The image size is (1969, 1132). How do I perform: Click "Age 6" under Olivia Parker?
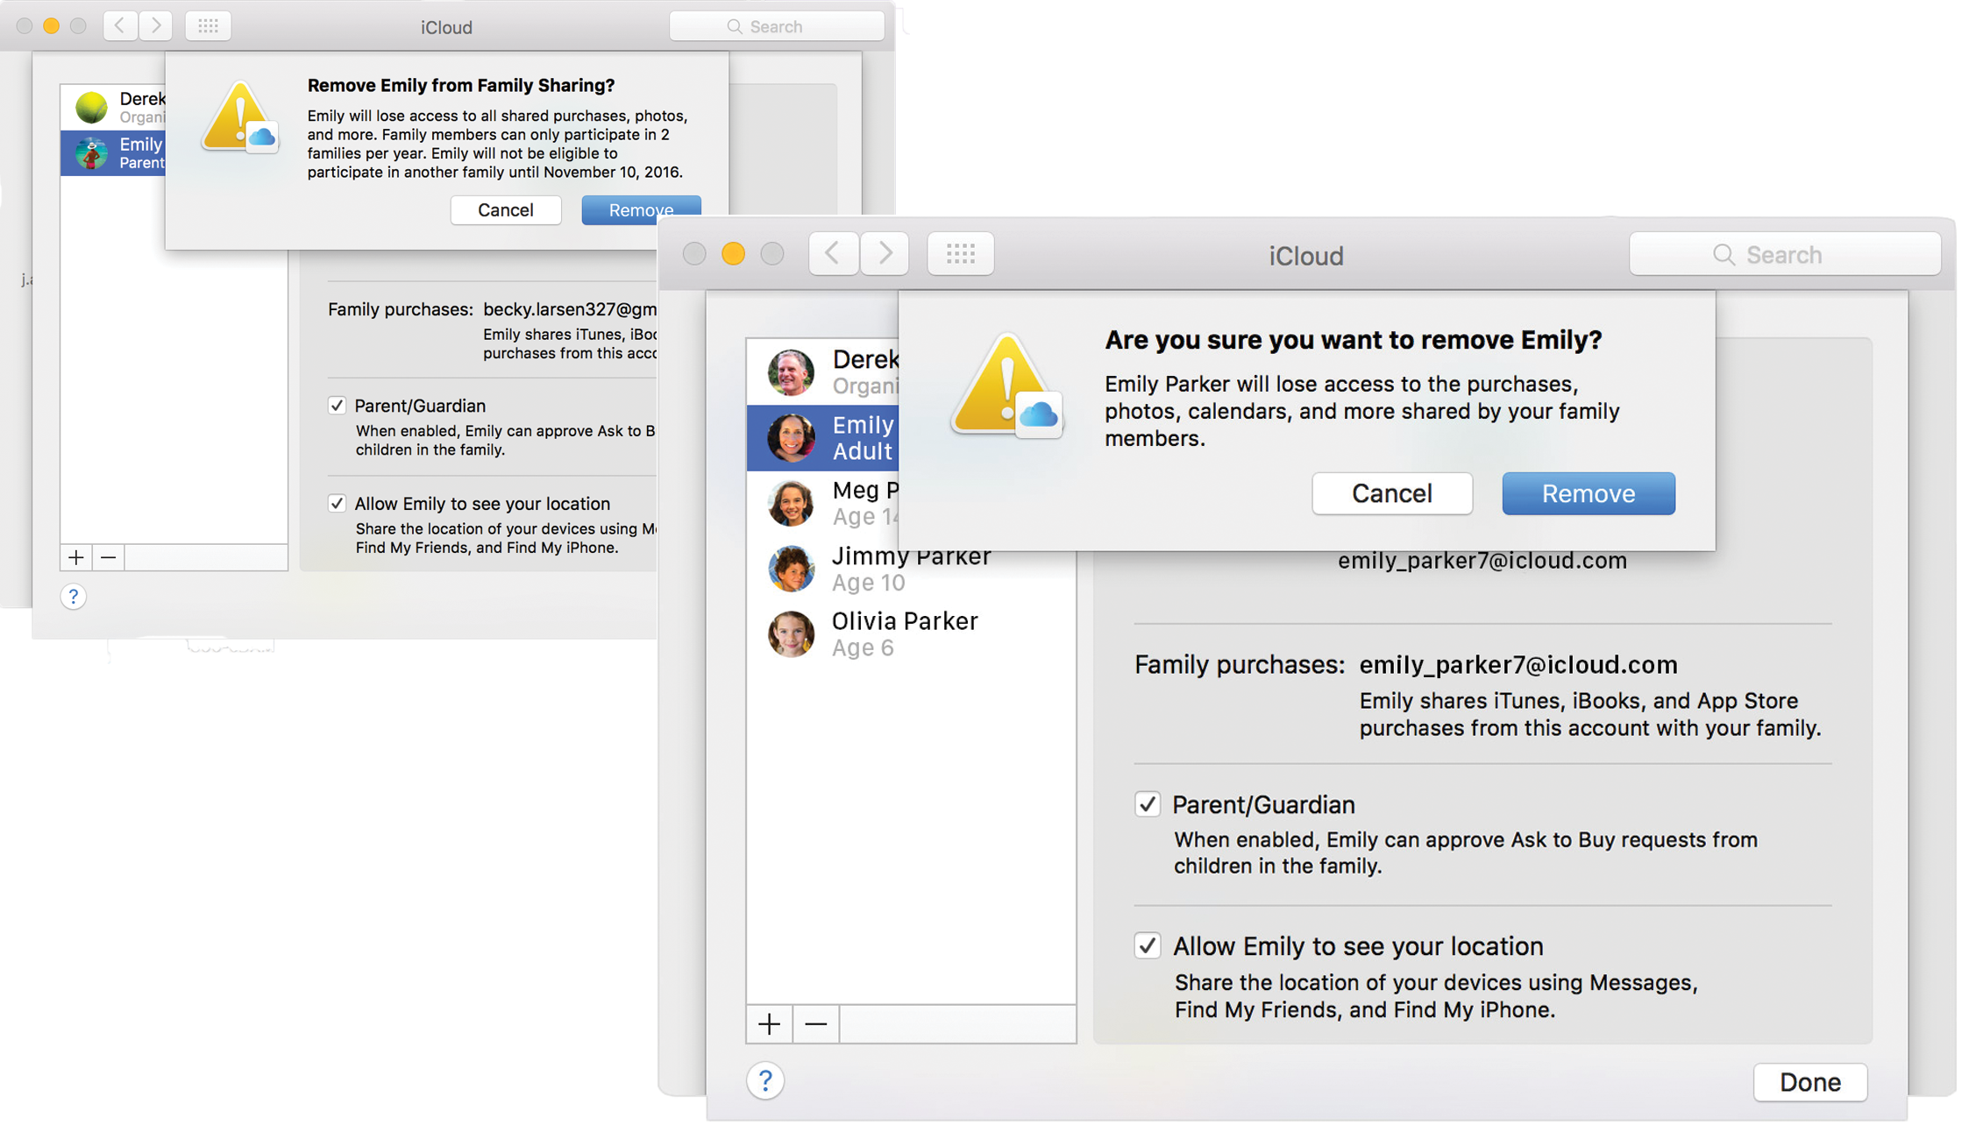point(863,647)
